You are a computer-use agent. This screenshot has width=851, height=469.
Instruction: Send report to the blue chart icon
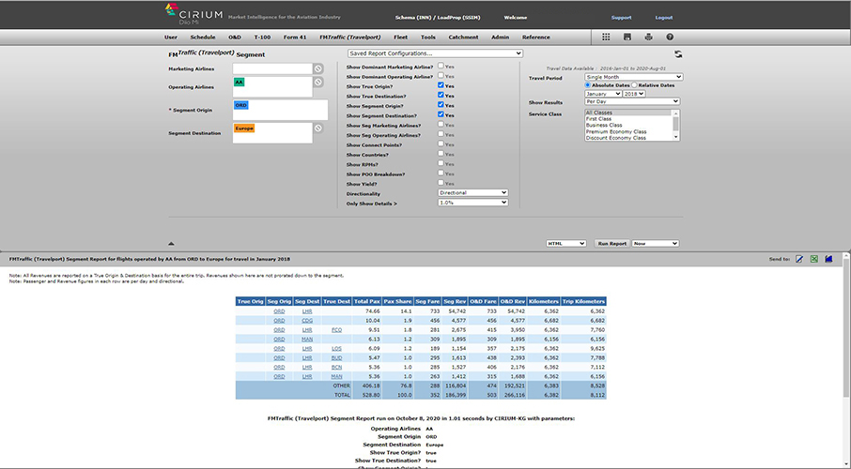pyautogui.click(x=828, y=259)
